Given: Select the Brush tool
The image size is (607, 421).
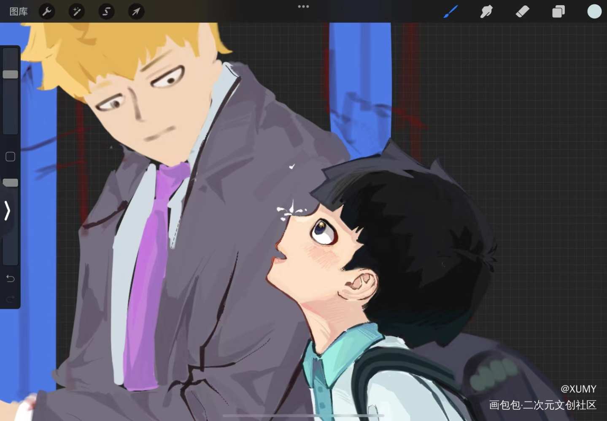Looking at the screenshot, I should [x=451, y=11].
